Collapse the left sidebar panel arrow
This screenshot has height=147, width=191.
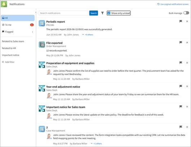click(36, 12)
